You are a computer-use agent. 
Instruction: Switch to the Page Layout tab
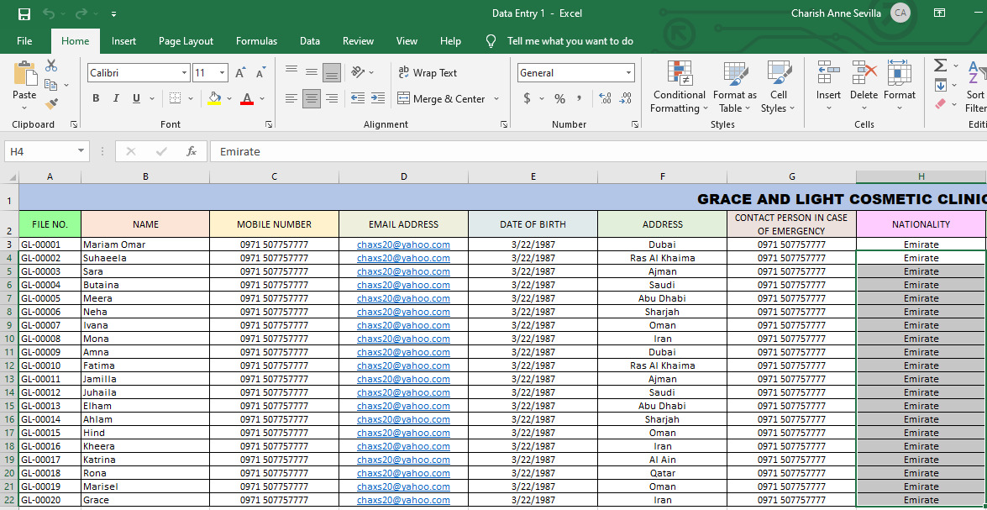186,41
